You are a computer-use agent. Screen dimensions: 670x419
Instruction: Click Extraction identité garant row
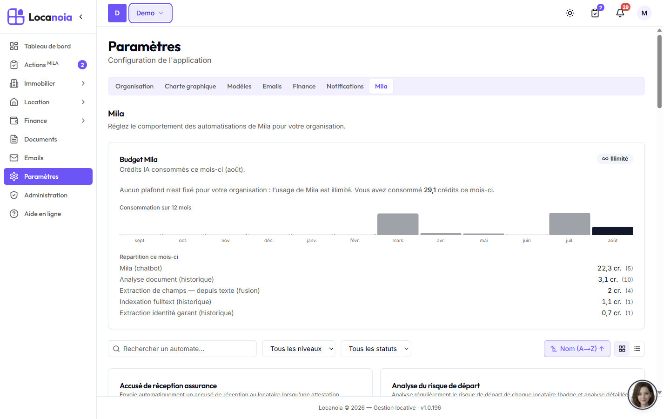376,313
